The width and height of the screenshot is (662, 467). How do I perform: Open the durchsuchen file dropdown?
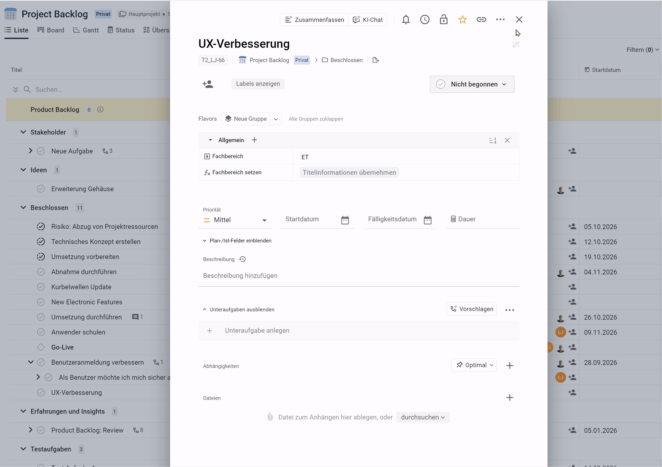pos(423,417)
